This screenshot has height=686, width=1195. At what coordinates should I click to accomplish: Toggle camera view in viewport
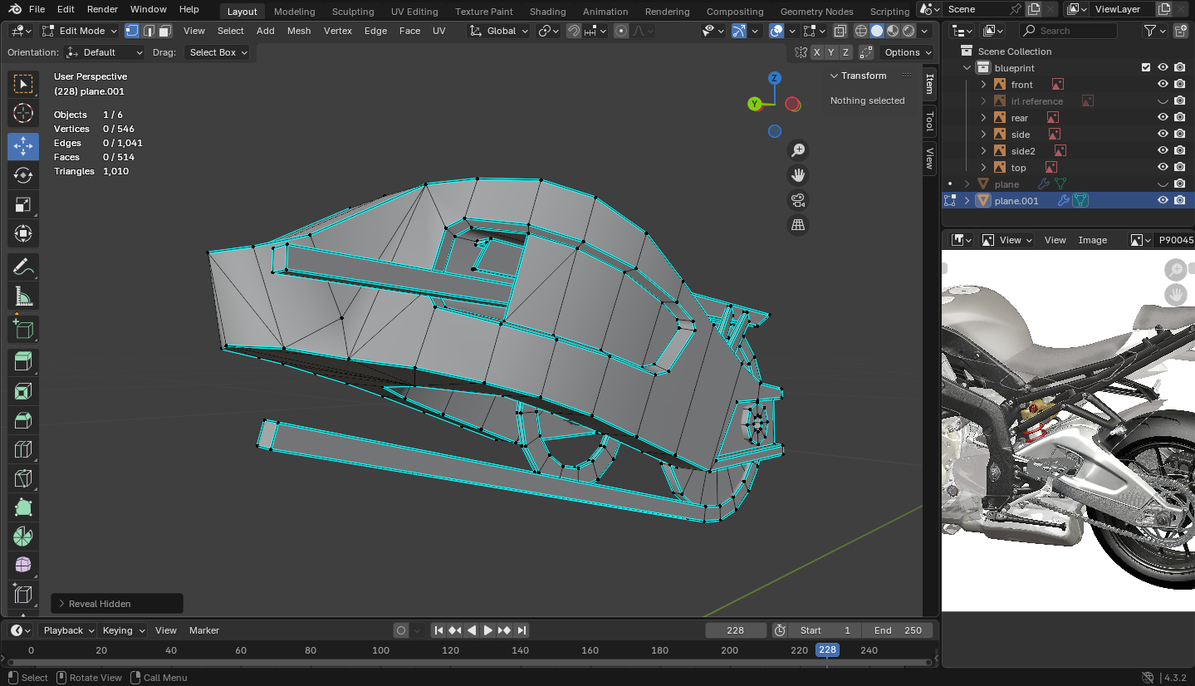(x=797, y=200)
